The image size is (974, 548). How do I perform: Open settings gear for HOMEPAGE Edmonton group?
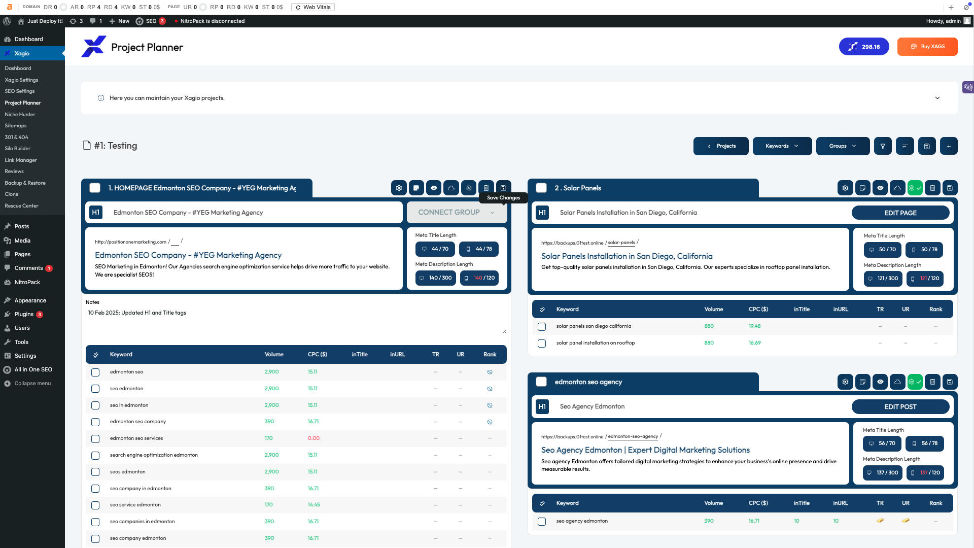coord(399,188)
